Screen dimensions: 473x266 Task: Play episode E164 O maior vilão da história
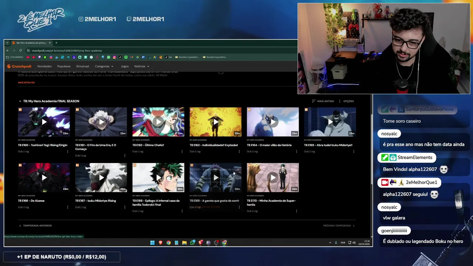[x=273, y=122]
